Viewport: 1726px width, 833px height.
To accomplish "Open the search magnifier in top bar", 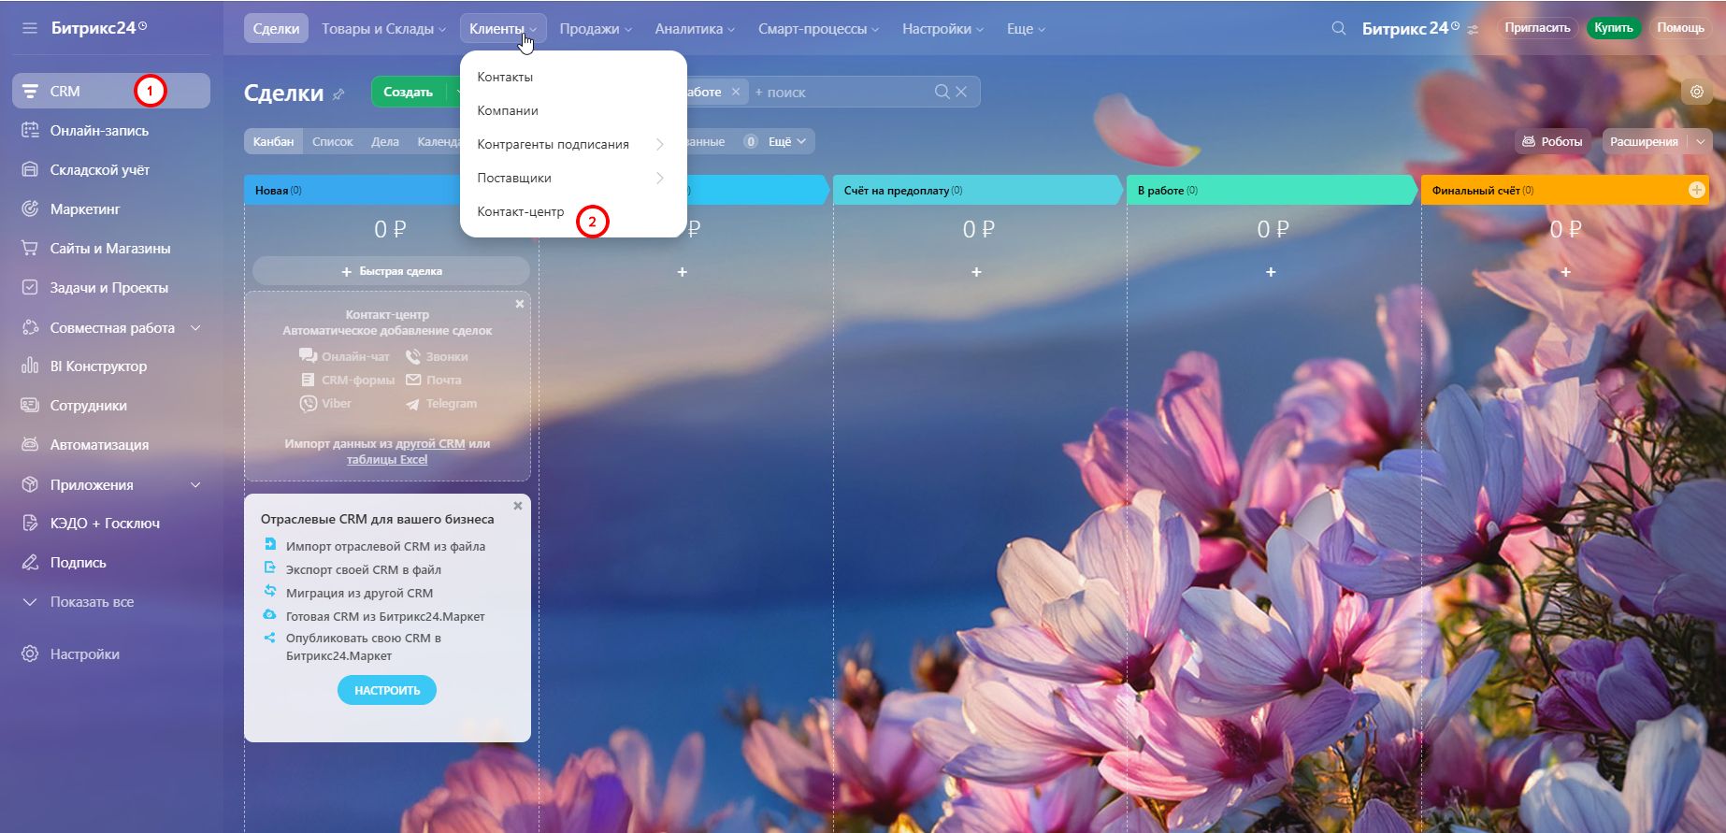I will [x=1338, y=28].
